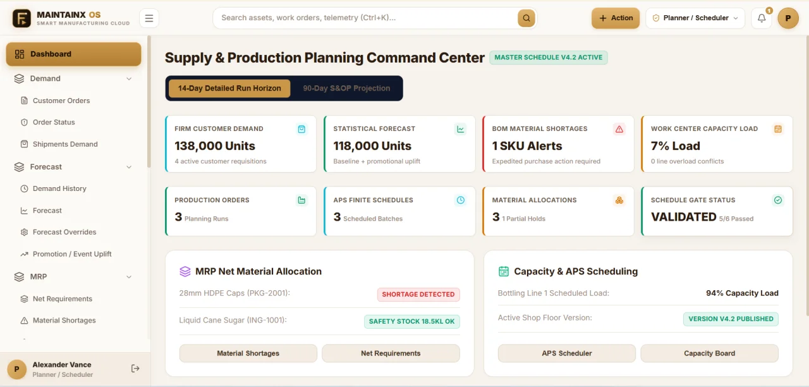The width and height of the screenshot is (809, 387).
Task: Open Dashboard in the sidebar
Action: click(x=73, y=54)
